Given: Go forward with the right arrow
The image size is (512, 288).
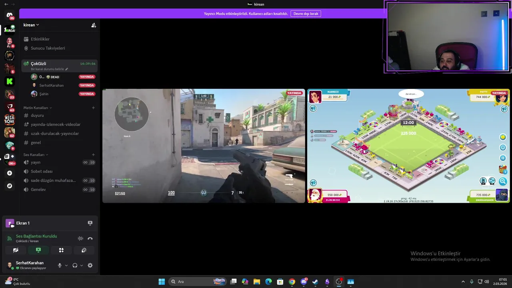Looking at the screenshot, I should (x=13, y=4).
